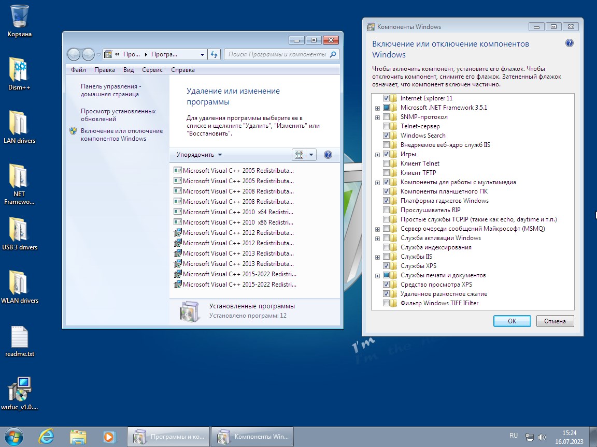
Task: Expand the Игры component node
Action: point(377,154)
